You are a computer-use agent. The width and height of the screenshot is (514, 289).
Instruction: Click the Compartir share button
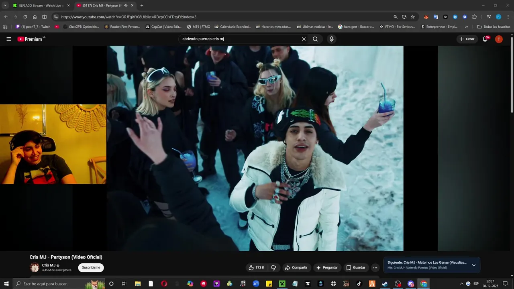tap(296, 267)
